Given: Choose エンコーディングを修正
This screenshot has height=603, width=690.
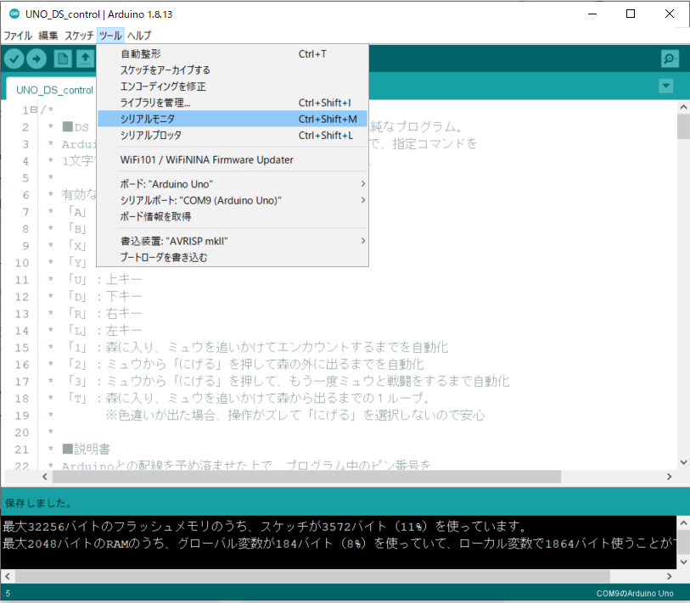Looking at the screenshot, I should (x=233, y=87).
